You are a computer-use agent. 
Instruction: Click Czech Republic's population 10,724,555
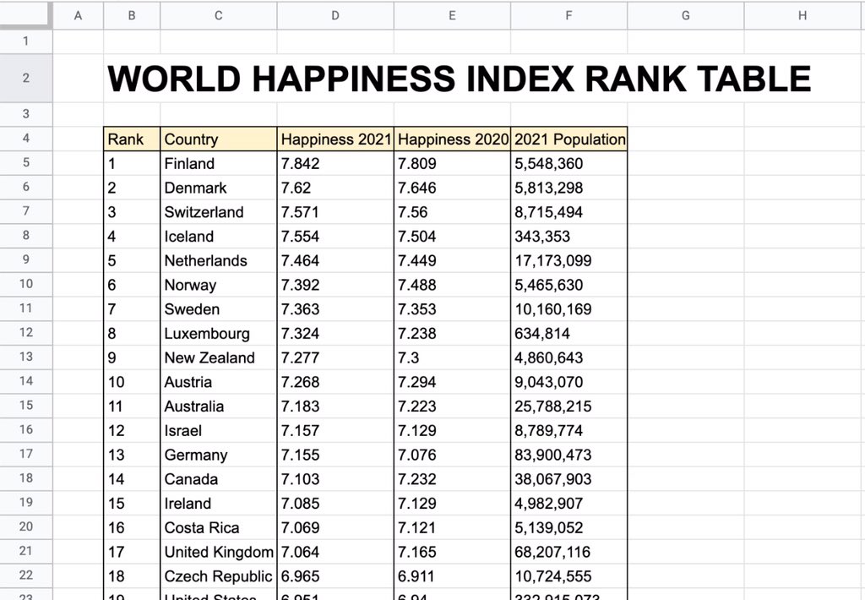point(569,576)
